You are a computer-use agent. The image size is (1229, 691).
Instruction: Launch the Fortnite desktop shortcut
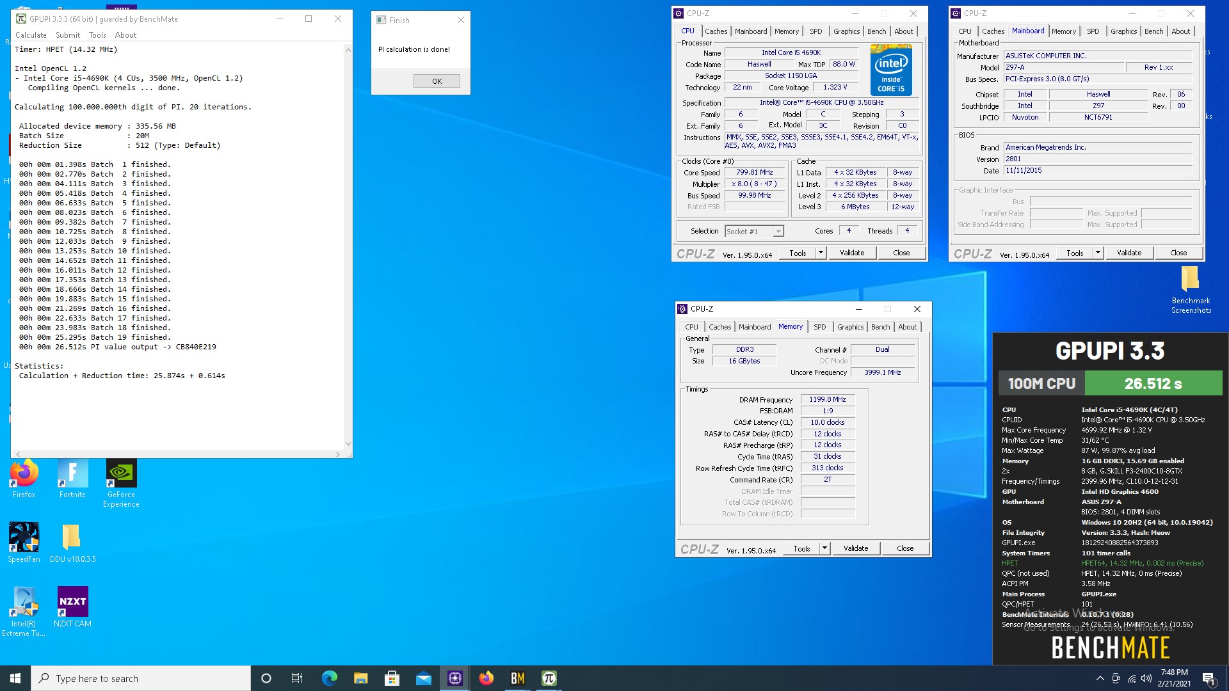click(72, 479)
